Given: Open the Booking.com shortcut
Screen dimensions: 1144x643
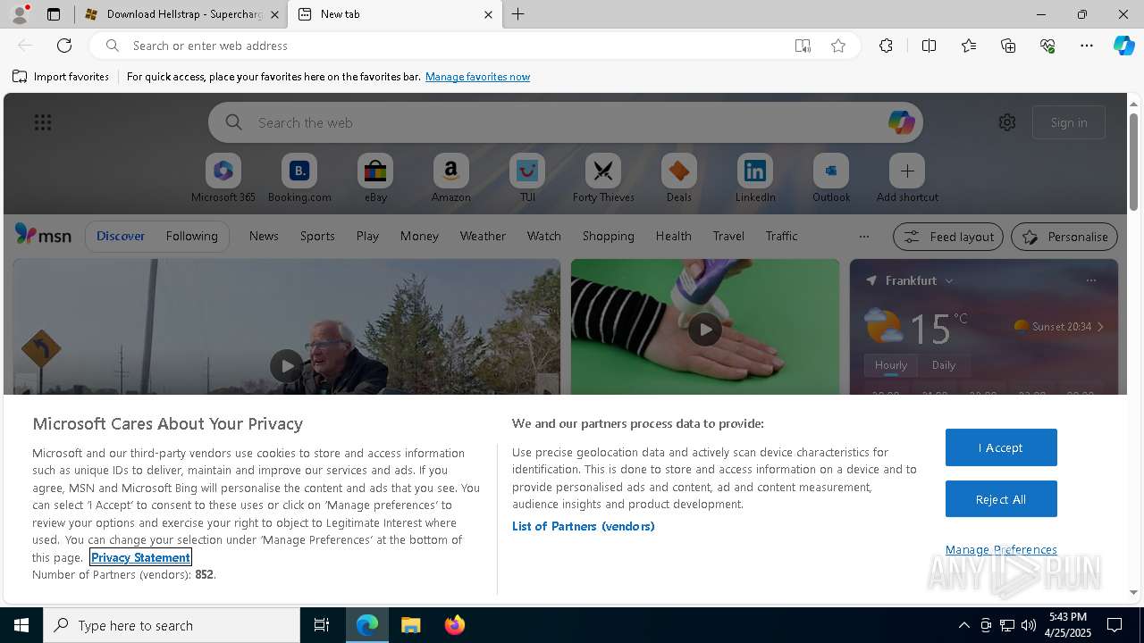Looking at the screenshot, I should click(x=299, y=179).
